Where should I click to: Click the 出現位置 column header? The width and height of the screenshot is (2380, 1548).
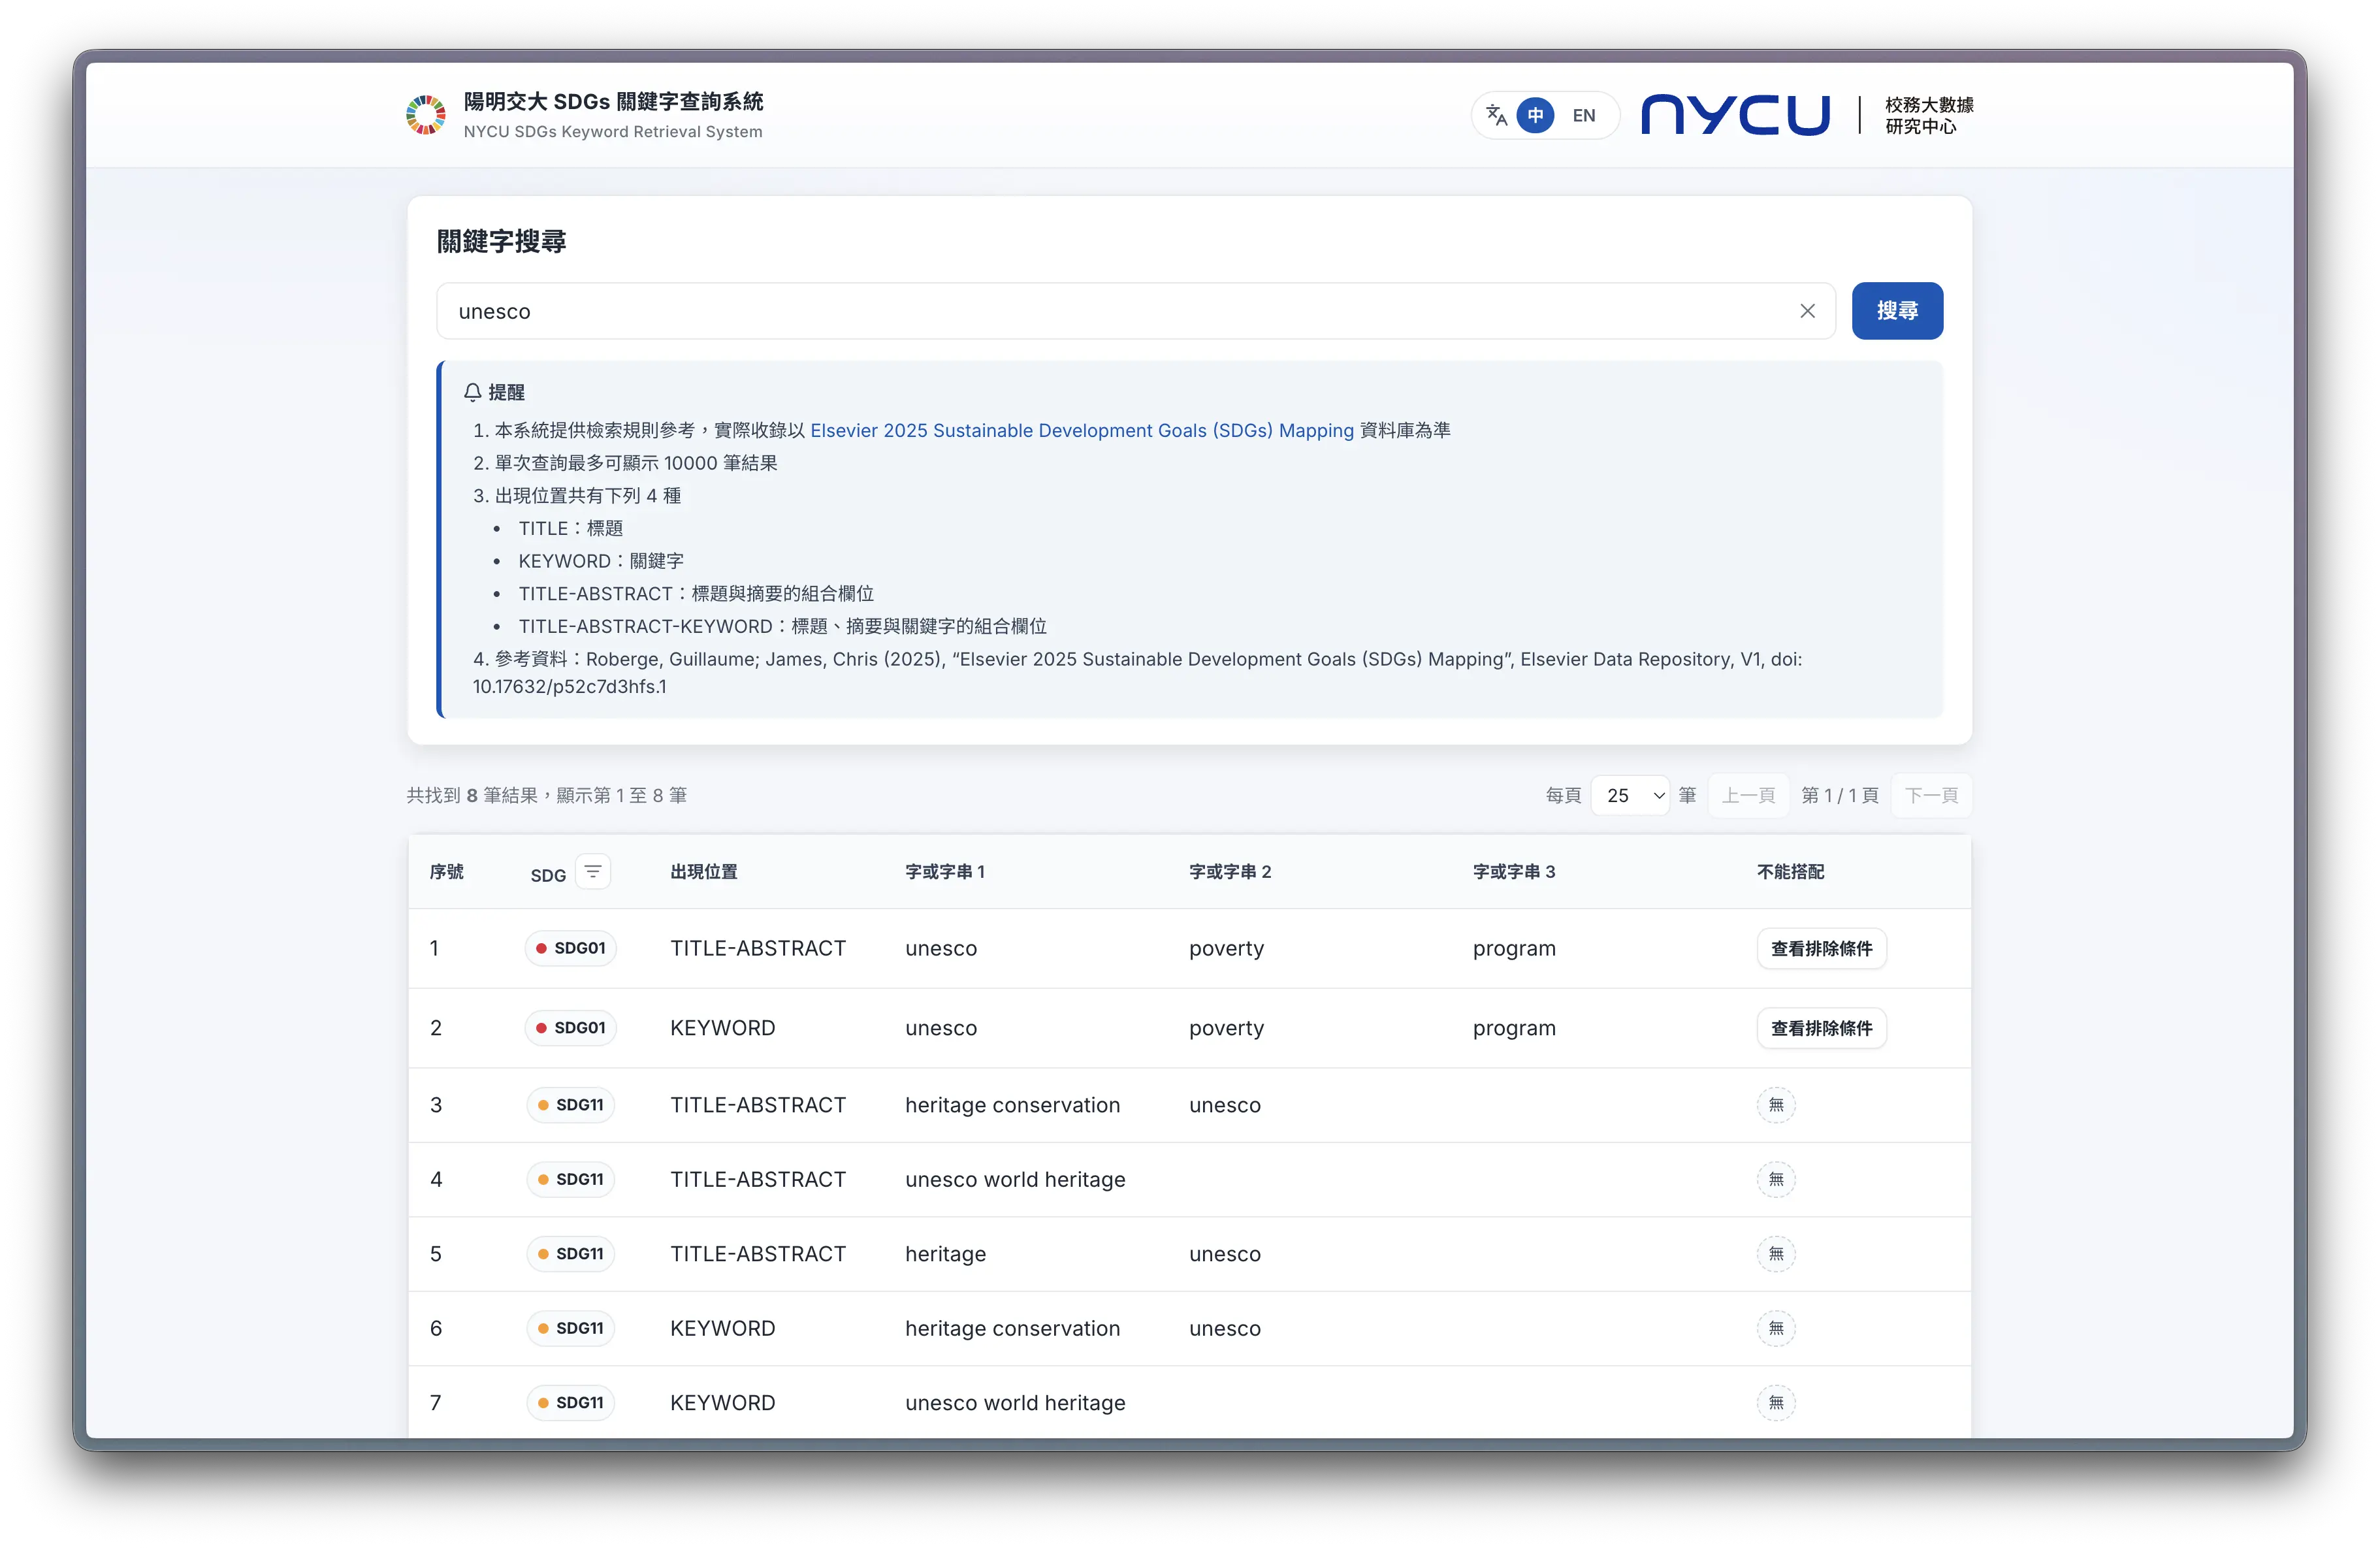(x=704, y=872)
